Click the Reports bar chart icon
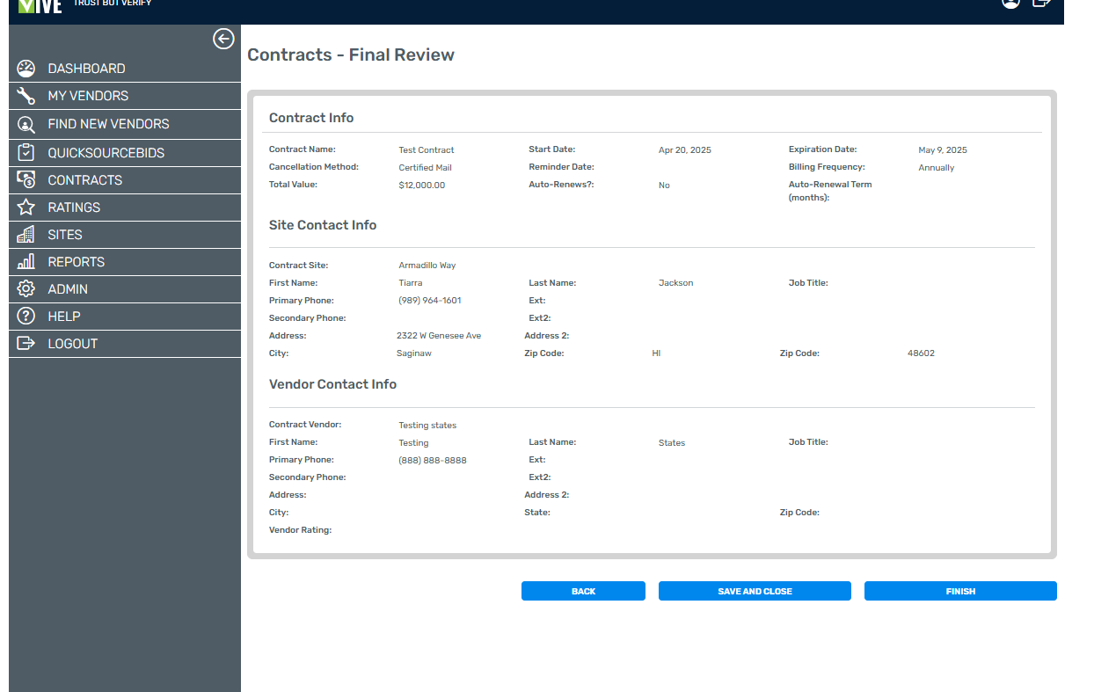 [26, 262]
